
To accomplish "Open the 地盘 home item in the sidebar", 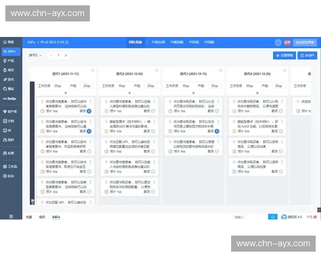I will tap(9, 42).
